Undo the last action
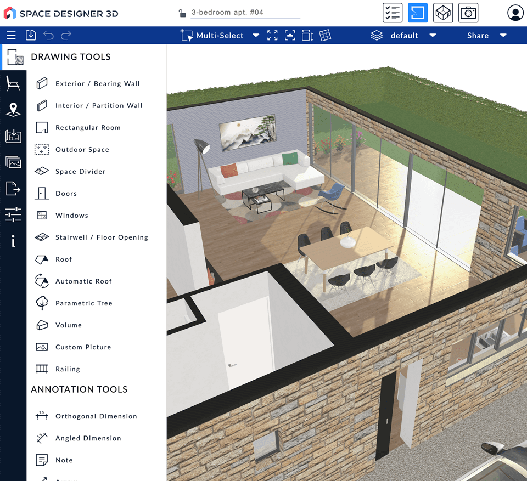This screenshot has height=481, width=527. click(48, 36)
